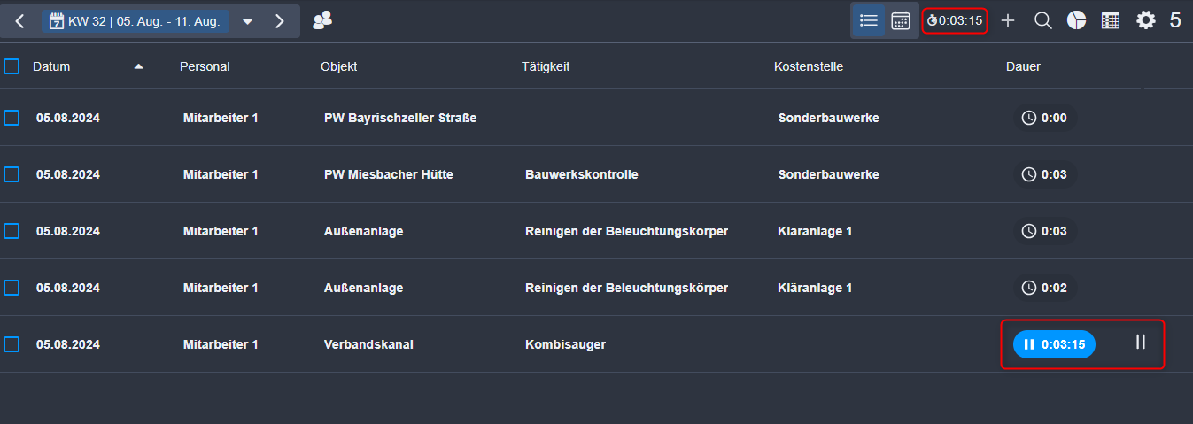The width and height of the screenshot is (1193, 424).
Task: Tick the select-all checkbox in header
Action: point(12,66)
